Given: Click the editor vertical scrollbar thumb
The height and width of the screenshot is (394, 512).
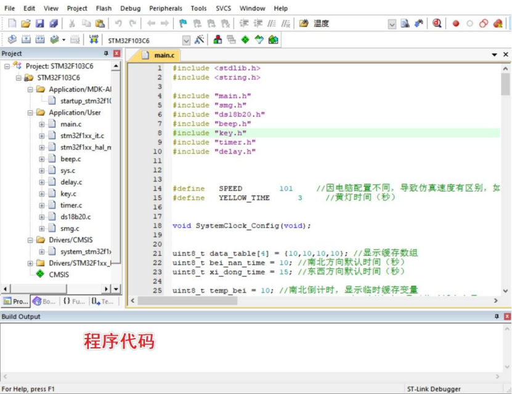Looking at the screenshot, I should pos(505,84).
